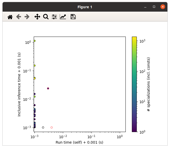Save the figure with floppy icon
The width and height of the screenshot is (170, 148).
coord(73,17)
